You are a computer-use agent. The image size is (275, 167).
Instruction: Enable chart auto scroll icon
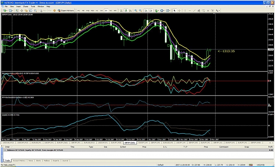tap(146, 11)
